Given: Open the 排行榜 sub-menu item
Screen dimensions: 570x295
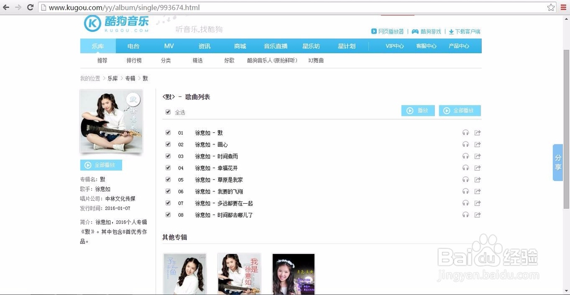Looking at the screenshot, I should (x=134, y=60).
